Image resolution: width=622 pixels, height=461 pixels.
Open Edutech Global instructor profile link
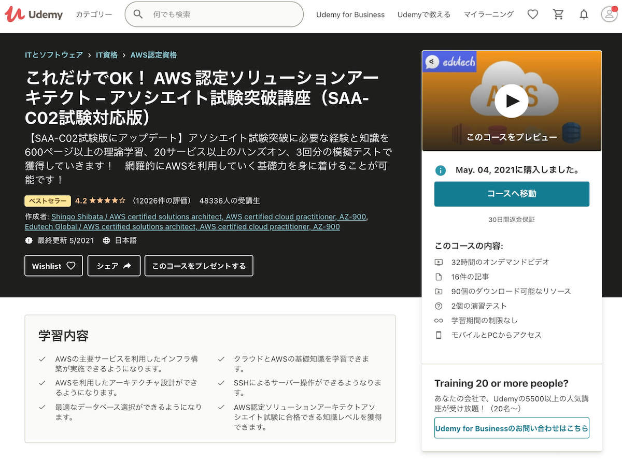point(182,226)
